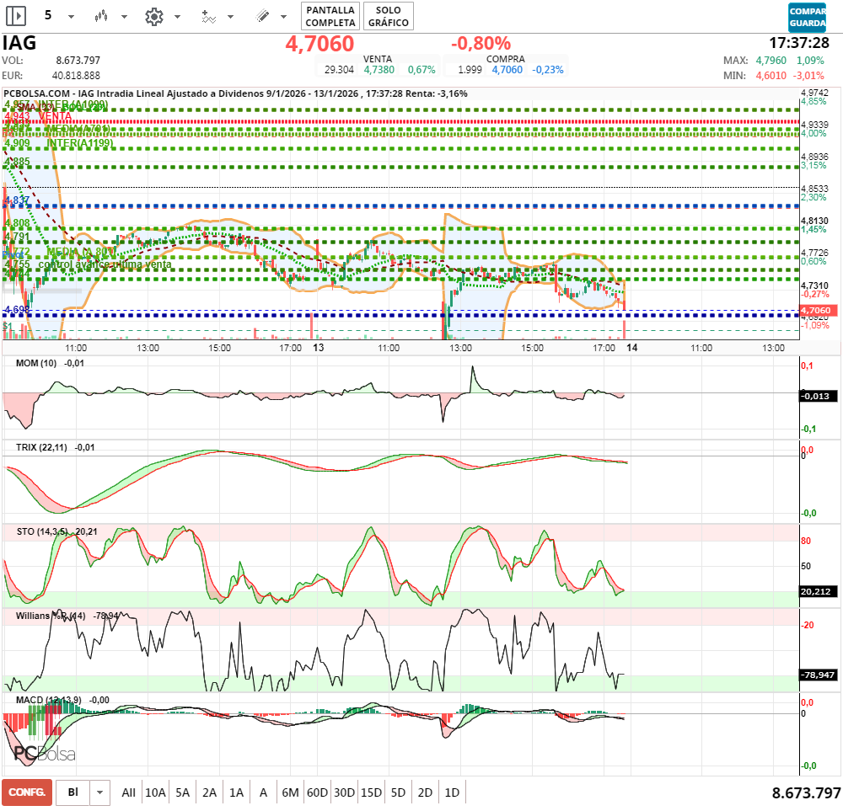Viewport: 843px width, 811px height.
Task: Click the candlestick chart type icon
Action: (x=102, y=16)
